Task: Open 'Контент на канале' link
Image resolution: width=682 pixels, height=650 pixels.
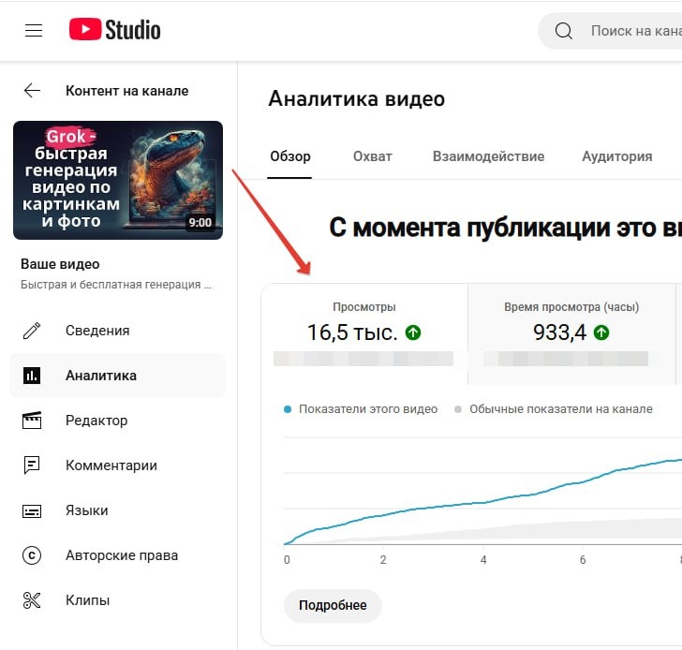Action: click(x=127, y=91)
